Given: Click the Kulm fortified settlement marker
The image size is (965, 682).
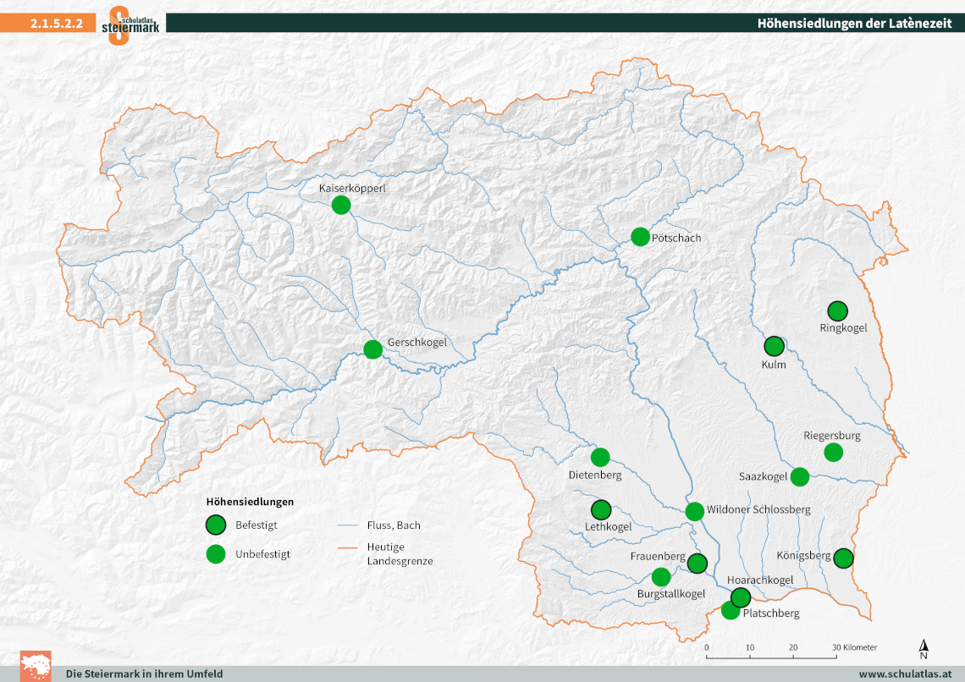Looking at the screenshot, I should click(774, 346).
